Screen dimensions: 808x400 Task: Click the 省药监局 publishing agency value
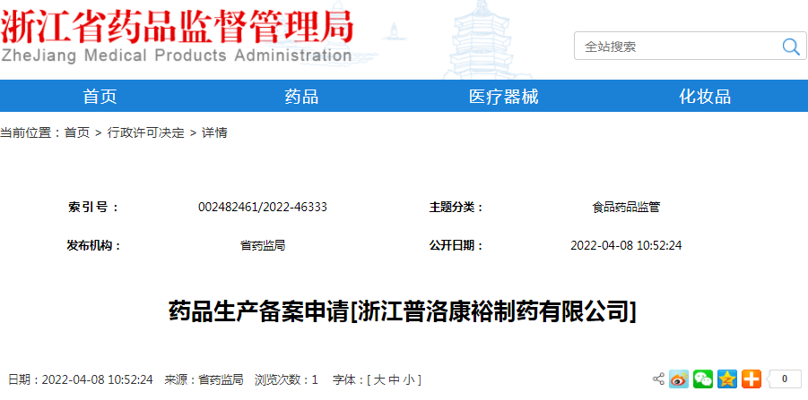(x=263, y=245)
